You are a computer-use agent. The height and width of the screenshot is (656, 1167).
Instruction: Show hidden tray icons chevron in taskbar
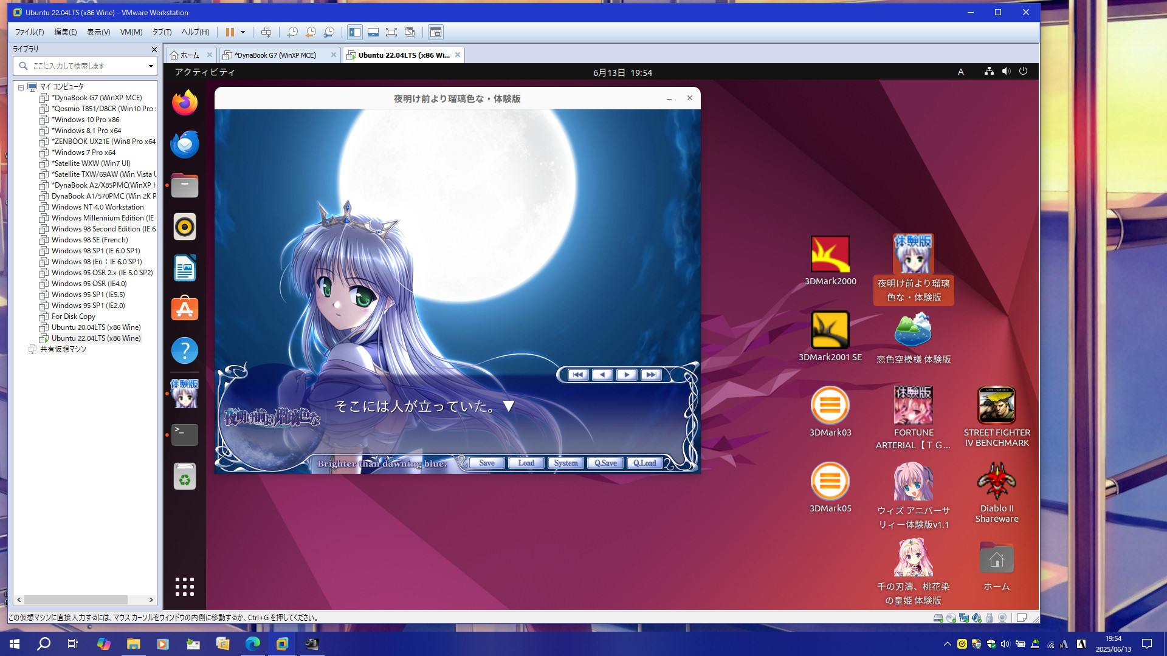pos(947,644)
